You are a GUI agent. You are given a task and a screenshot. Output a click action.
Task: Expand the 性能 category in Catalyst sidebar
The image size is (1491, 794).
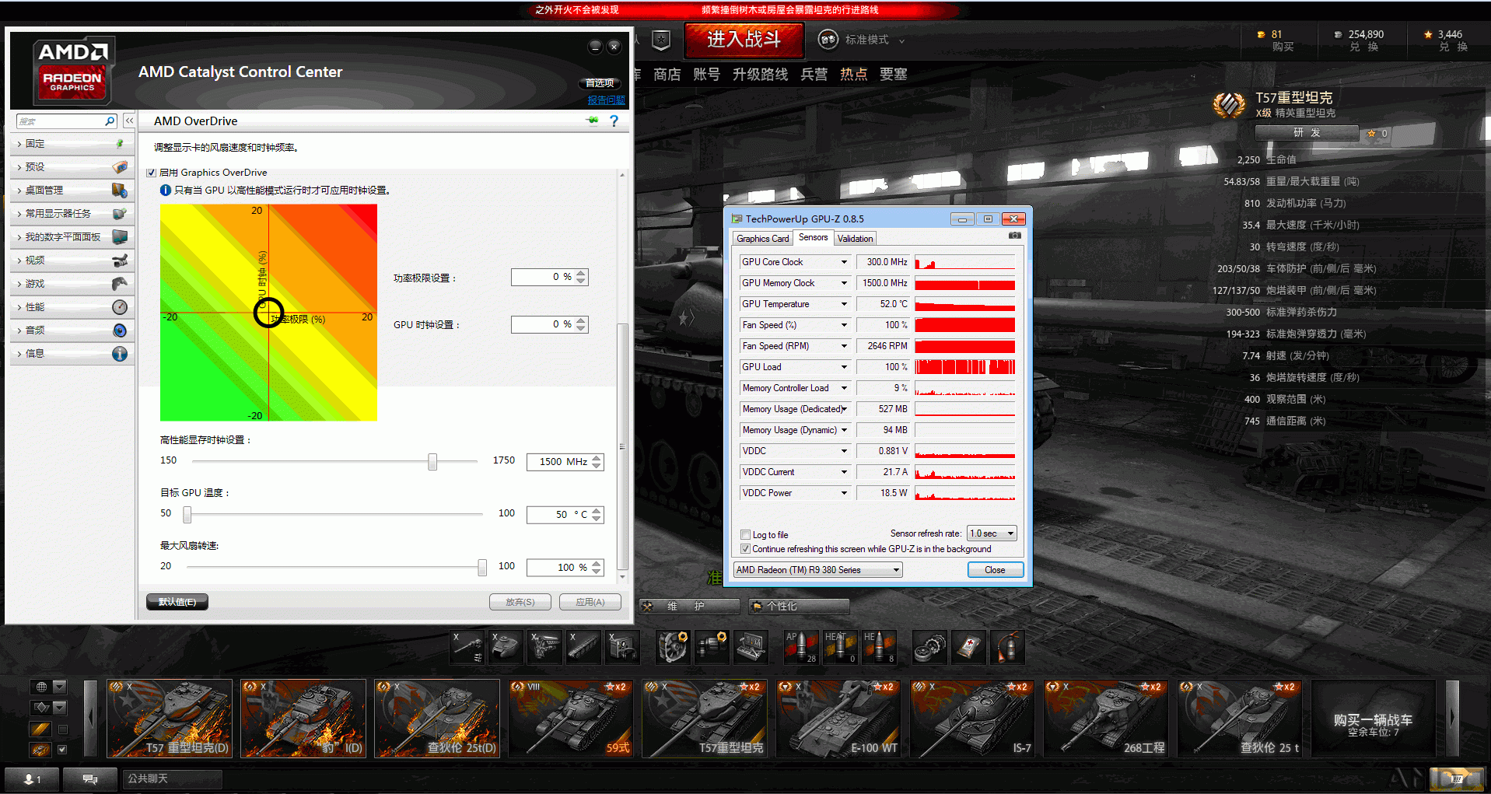coord(72,307)
